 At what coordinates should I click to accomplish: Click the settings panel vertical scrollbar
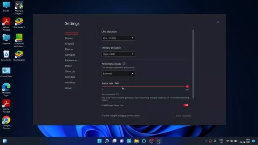click(x=193, y=64)
